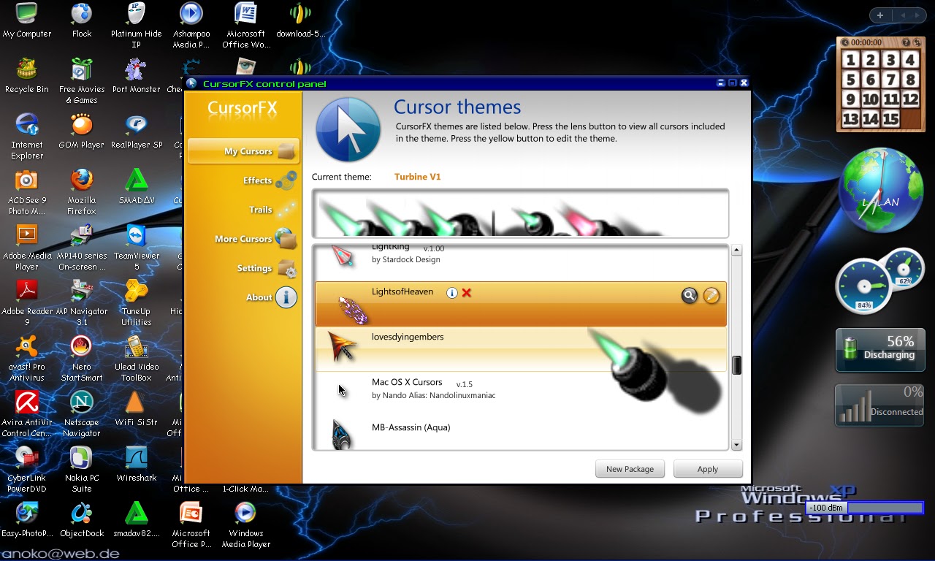
Task: Show info for the LightsofHeaven theme
Action: point(451,291)
